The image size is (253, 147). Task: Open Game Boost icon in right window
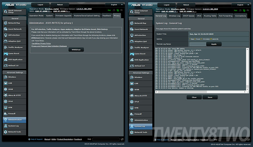pos(132,54)
